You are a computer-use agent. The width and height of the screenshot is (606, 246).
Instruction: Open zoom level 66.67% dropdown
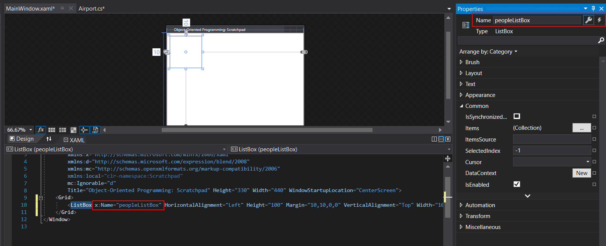[x=31, y=130]
